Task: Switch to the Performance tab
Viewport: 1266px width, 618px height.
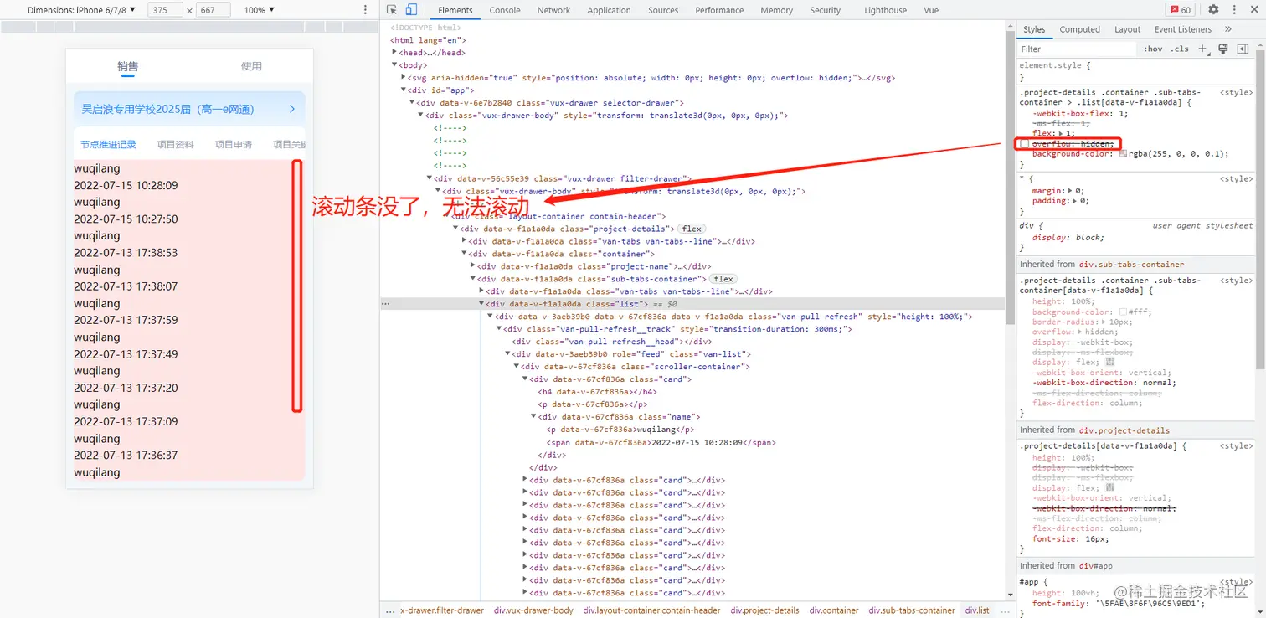Action: (x=719, y=10)
